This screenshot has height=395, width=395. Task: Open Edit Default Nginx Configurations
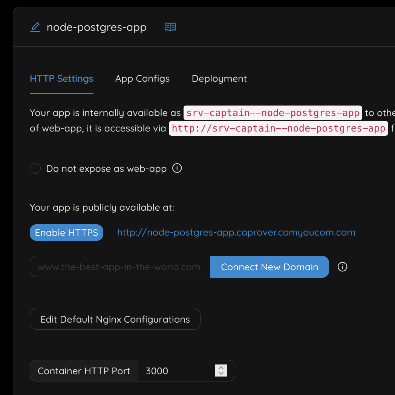pyautogui.click(x=115, y=319)
